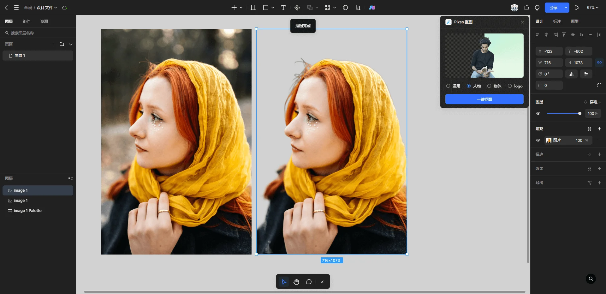Select the hand pan tool

(x=296, y=282)
